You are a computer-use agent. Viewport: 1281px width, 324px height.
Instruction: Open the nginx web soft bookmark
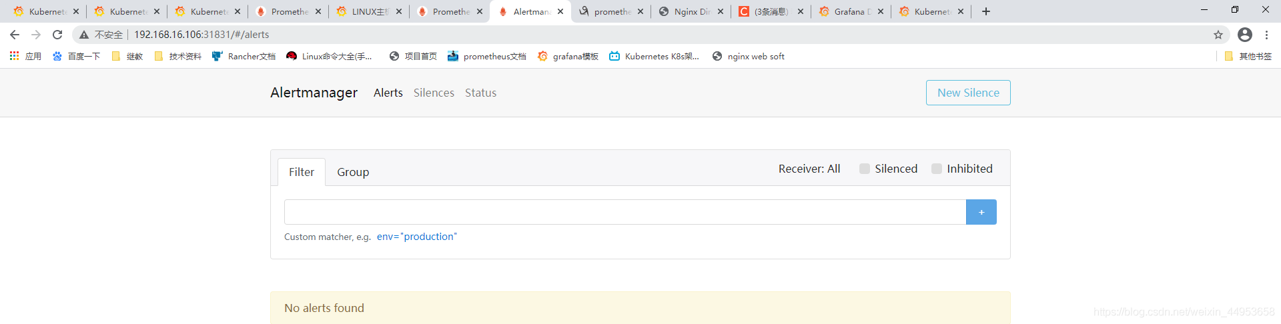tap(748, 56)
